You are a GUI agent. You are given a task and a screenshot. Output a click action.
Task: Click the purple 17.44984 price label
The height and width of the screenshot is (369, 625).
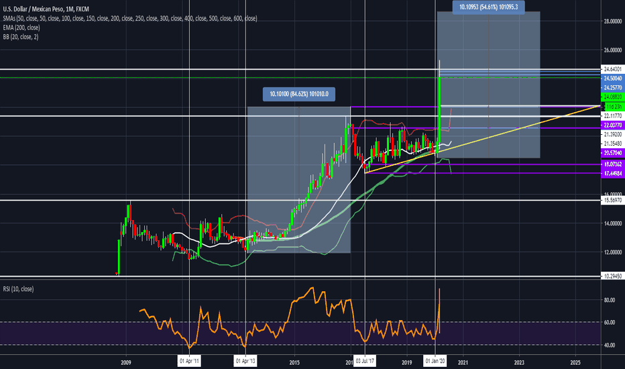pyautogui.click(x=613, y=173)
